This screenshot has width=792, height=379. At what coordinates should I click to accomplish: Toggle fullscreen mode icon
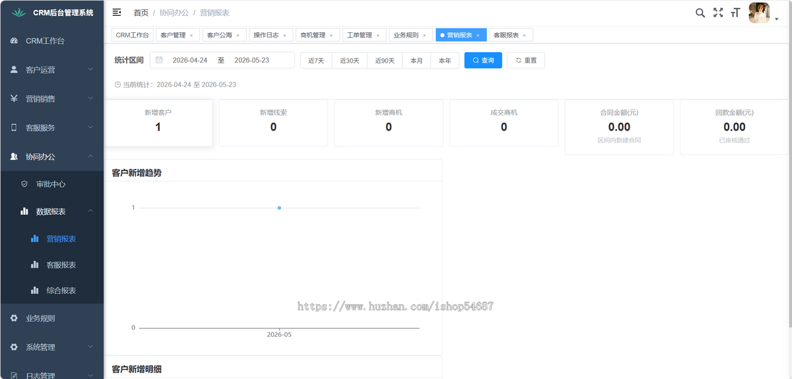(x=718, y=13)
